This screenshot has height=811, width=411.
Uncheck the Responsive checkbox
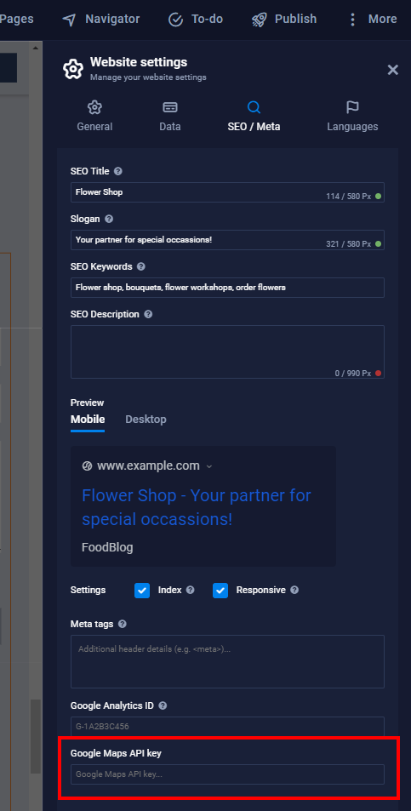click(x=220, y=590)
